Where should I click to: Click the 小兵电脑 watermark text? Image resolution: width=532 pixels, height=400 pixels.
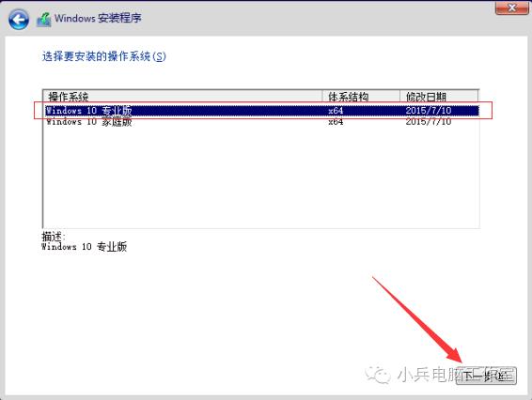(x=429, y=375)
